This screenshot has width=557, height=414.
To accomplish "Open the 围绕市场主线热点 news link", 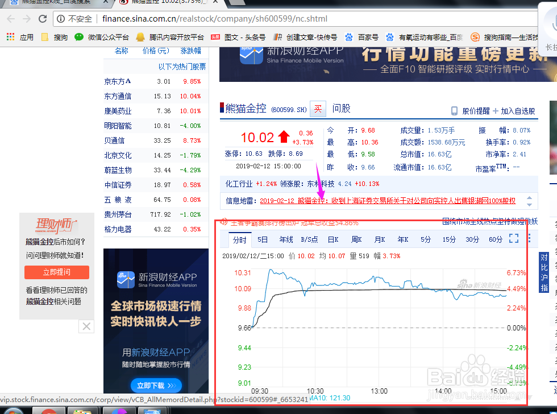I will [490, 222].
